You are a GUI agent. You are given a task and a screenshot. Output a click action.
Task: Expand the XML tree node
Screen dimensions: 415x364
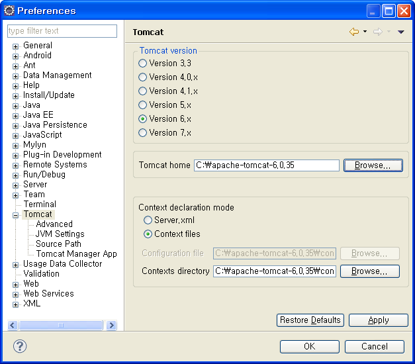pos(16,304)
